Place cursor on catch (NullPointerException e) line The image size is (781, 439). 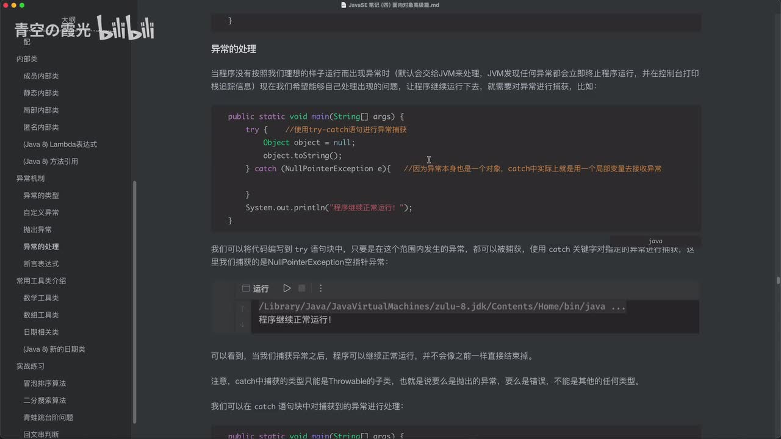318,168
